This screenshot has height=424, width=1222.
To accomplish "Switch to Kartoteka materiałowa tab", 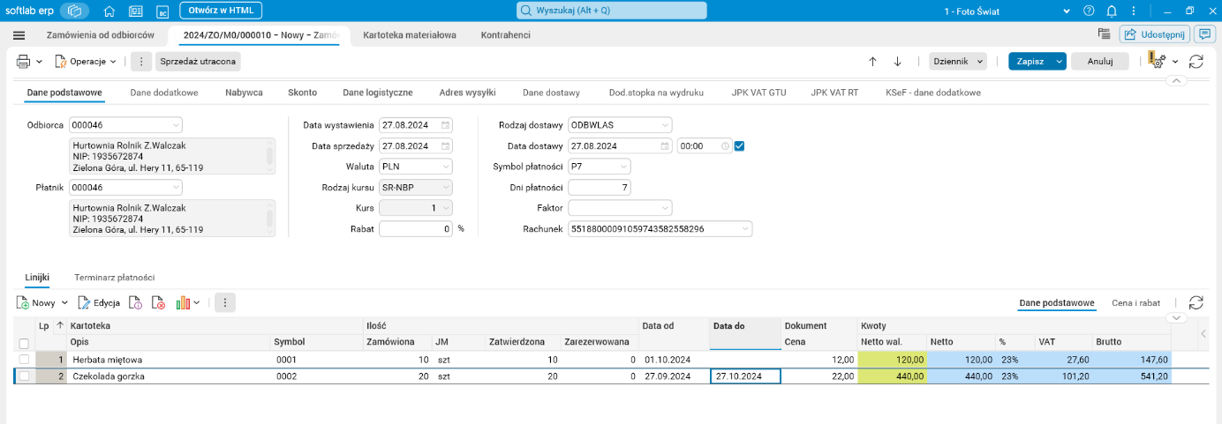I will [x=410, y=35].
